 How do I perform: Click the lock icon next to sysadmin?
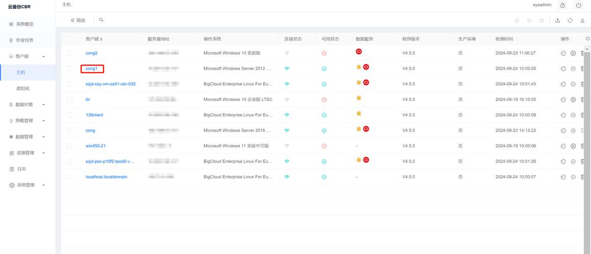[562, 5]
